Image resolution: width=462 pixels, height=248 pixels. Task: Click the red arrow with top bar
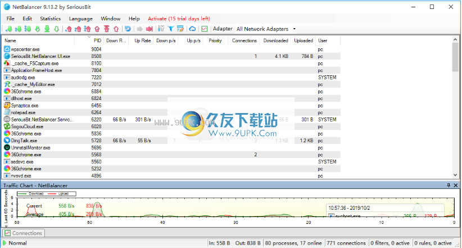click(107, 29)
